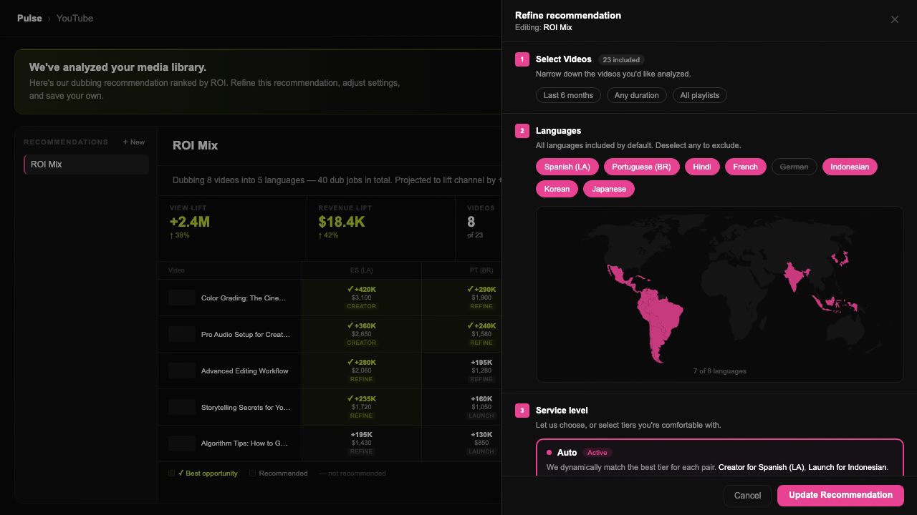Click India on the world map
The image size is (917, 515).
coord(795,275)
